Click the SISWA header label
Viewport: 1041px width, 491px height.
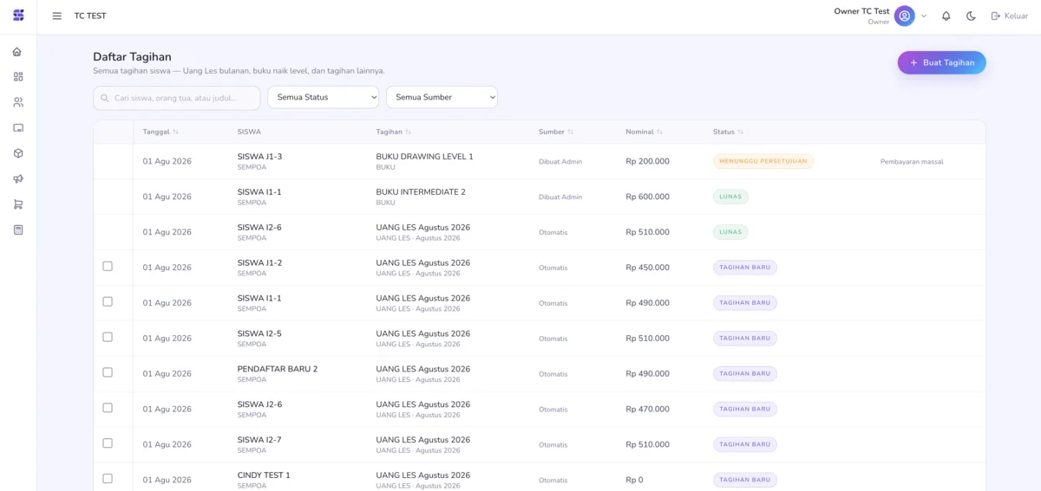(249, 132)
